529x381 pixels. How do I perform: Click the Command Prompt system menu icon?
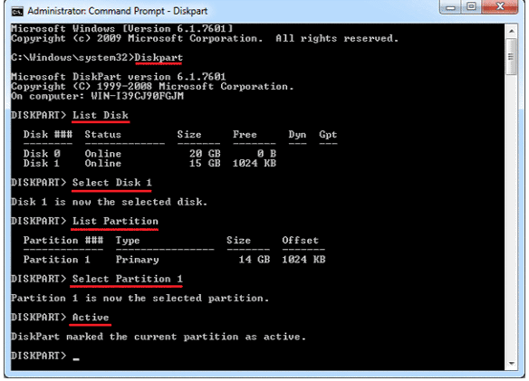click(x=17, y=12)
